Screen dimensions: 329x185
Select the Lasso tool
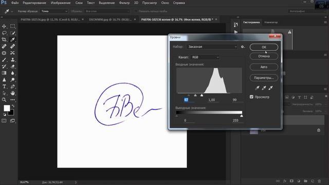point(4,33)
